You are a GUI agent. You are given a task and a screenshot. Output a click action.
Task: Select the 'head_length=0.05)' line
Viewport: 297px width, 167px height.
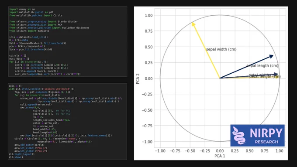click(45, 133)
